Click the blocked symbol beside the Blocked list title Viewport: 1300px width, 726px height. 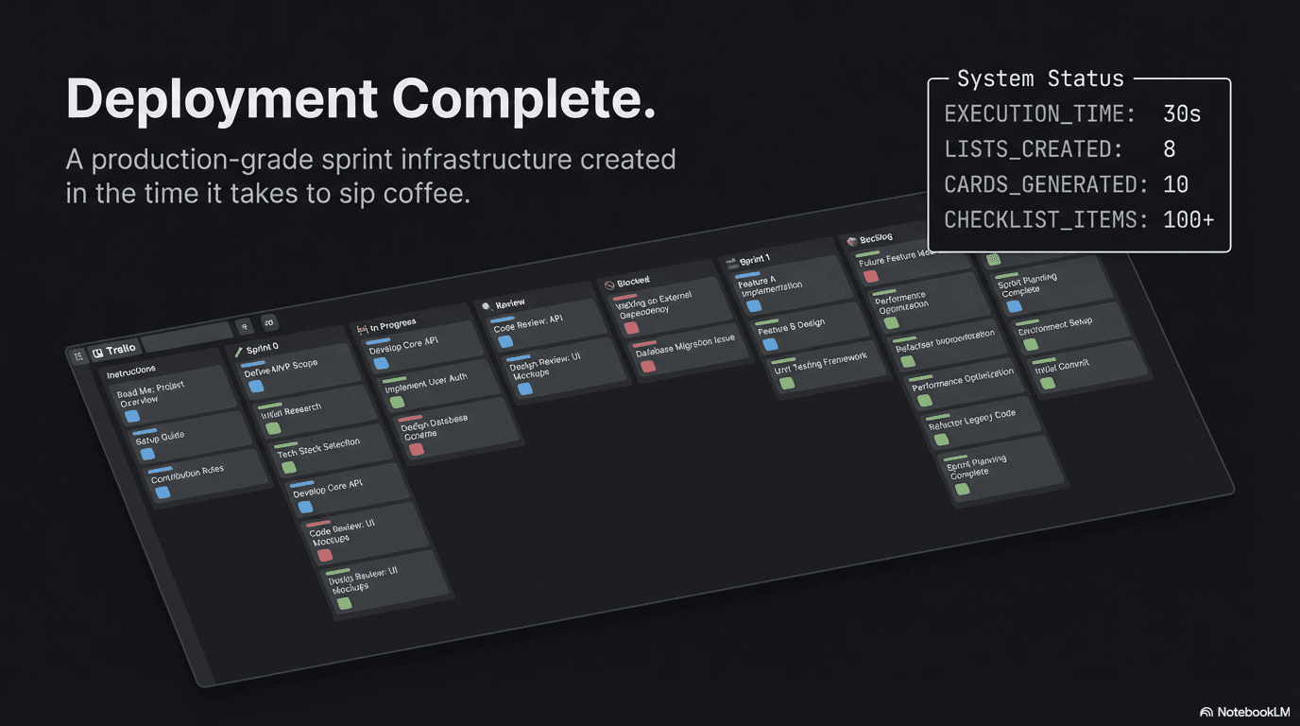click(609, 285)
